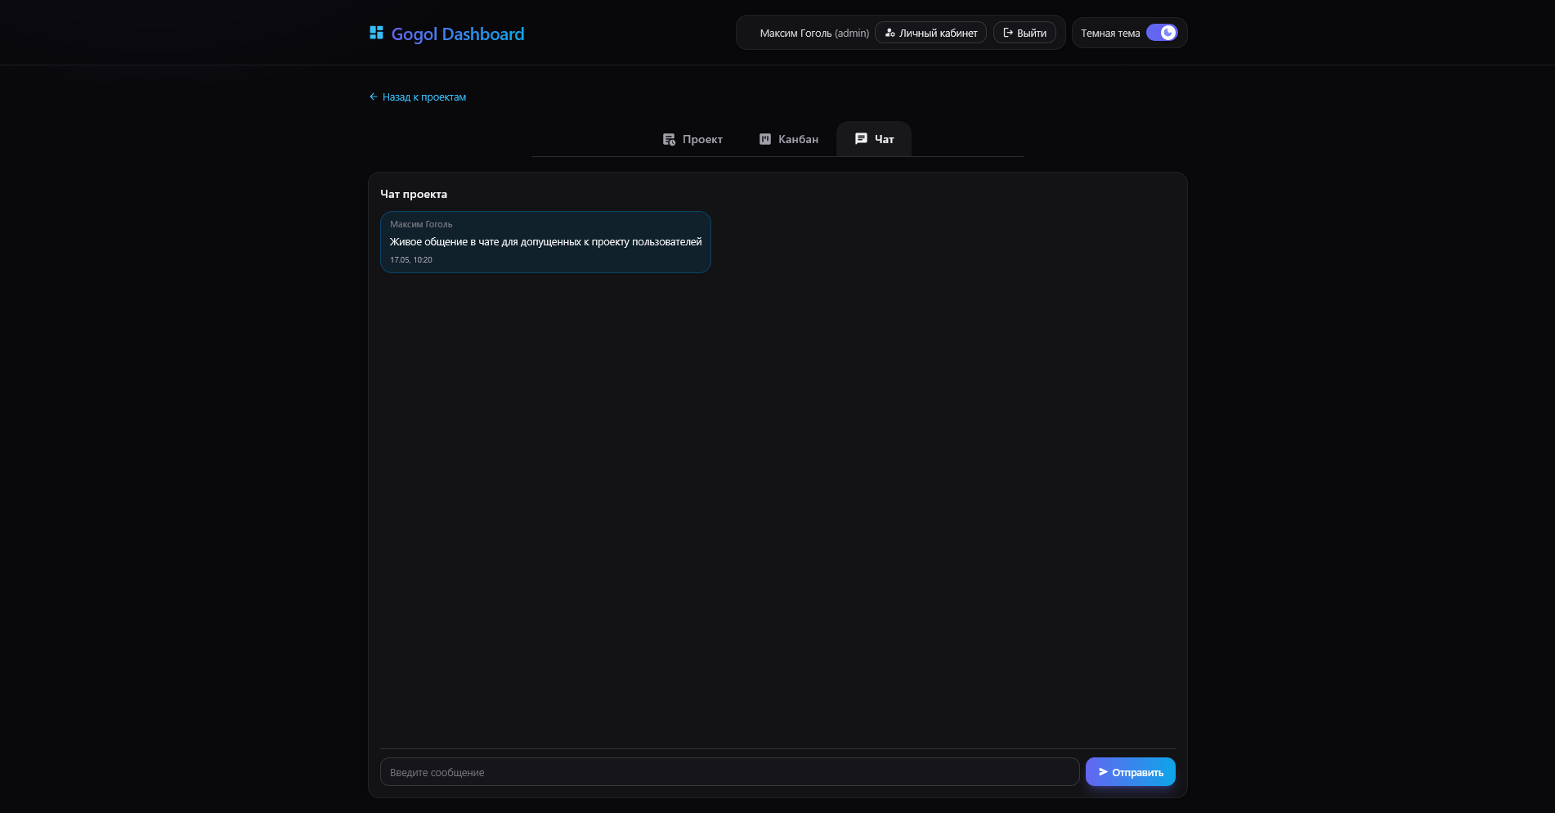Click sender name Максим Гоголь in message

click(x=421, y=224)
